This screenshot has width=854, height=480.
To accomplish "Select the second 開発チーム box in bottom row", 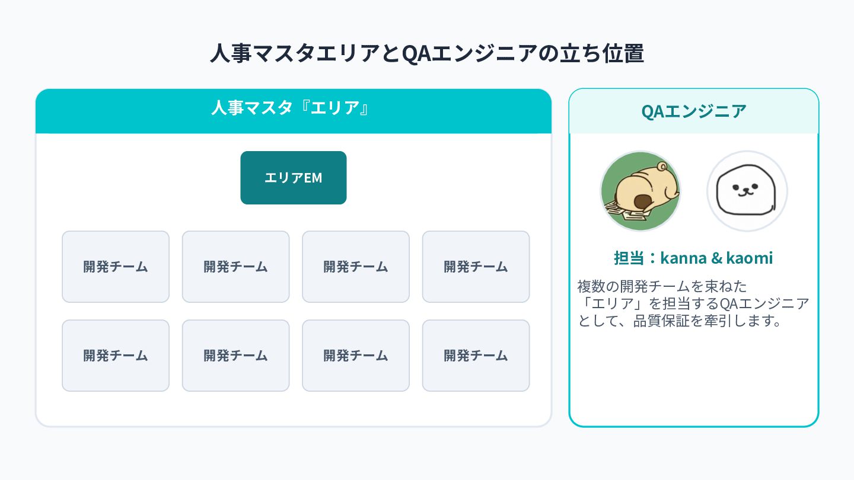I will point(235,356).
